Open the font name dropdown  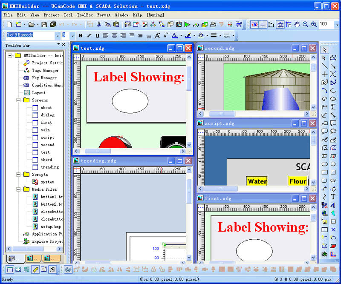(x=57, y=35)
